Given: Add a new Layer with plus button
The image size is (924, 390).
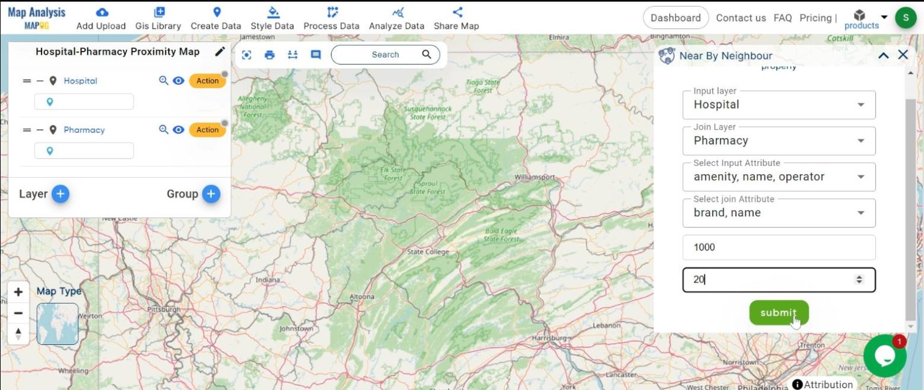Looking at the screenshot, I should [x=60, y=193].
